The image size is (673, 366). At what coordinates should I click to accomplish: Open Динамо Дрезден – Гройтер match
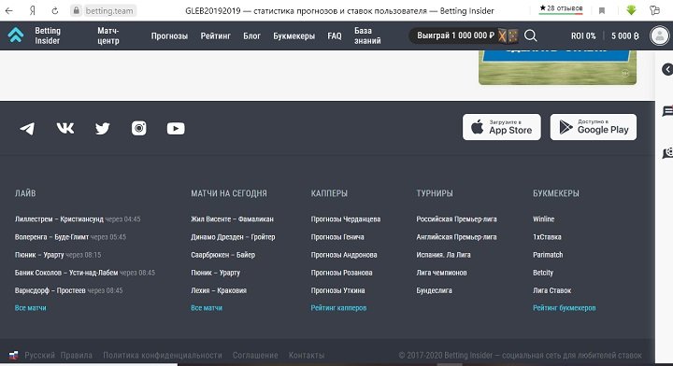[233, 237]
